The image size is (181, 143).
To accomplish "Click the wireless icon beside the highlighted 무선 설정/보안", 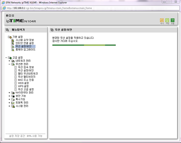I will pos(13,47).
